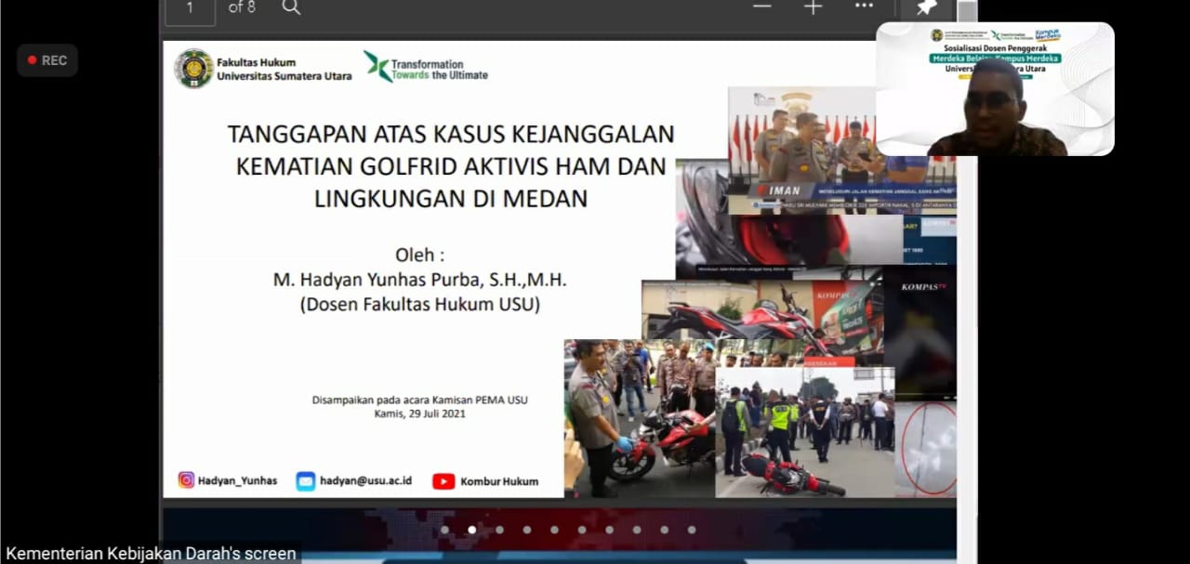Viewport: 1190px width, 564px height.
Task: Zoom in using the plus icon
Action: [x=813, y=7]
